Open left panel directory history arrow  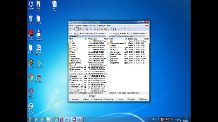pyautogui.click(x=107, y=36)
